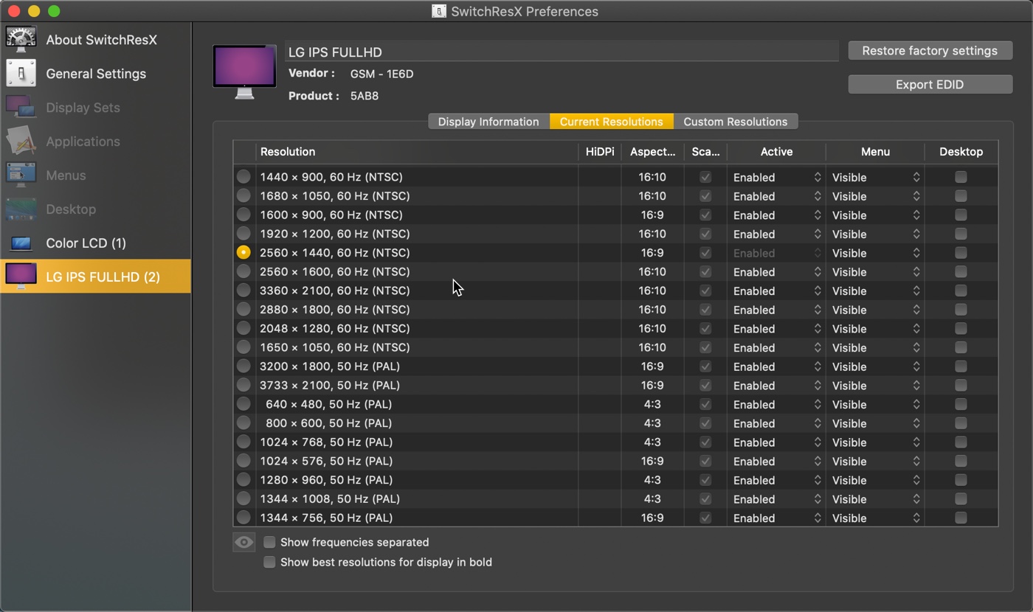
Task: Click vendor value GSM - 1E6D
Action: tap(381, 74)
